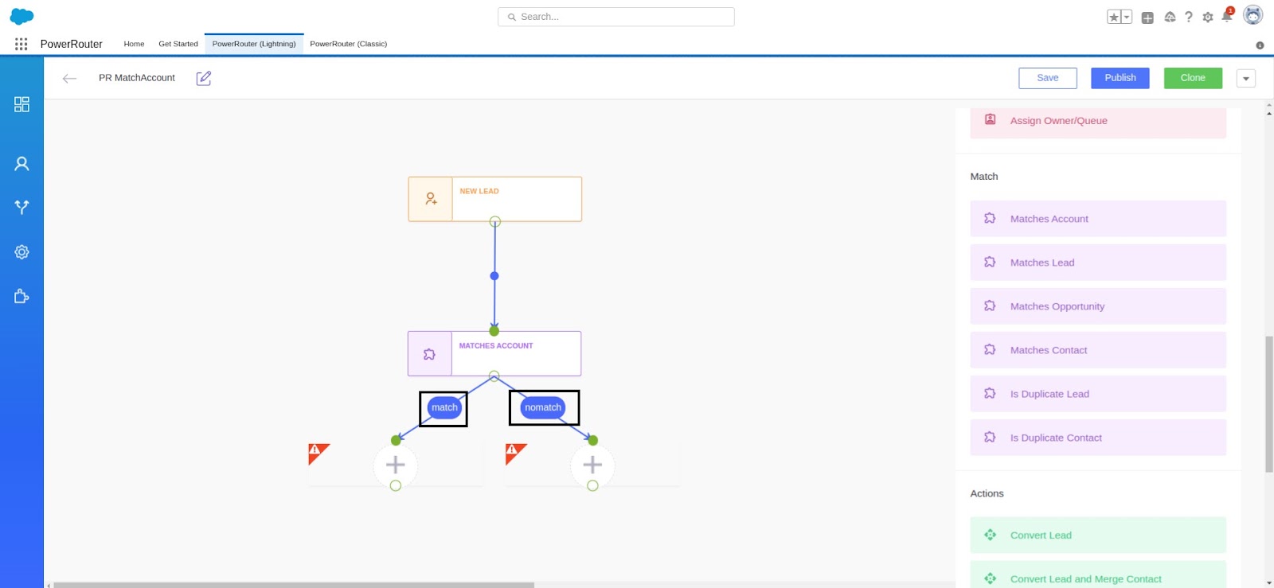This screenshot has width=1274, height=588.
Task: Choose Is Duplicate Contact element
Action: coord(1098,438)
